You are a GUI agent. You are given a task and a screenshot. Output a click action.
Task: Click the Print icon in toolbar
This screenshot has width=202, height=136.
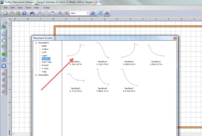[32, 13]
